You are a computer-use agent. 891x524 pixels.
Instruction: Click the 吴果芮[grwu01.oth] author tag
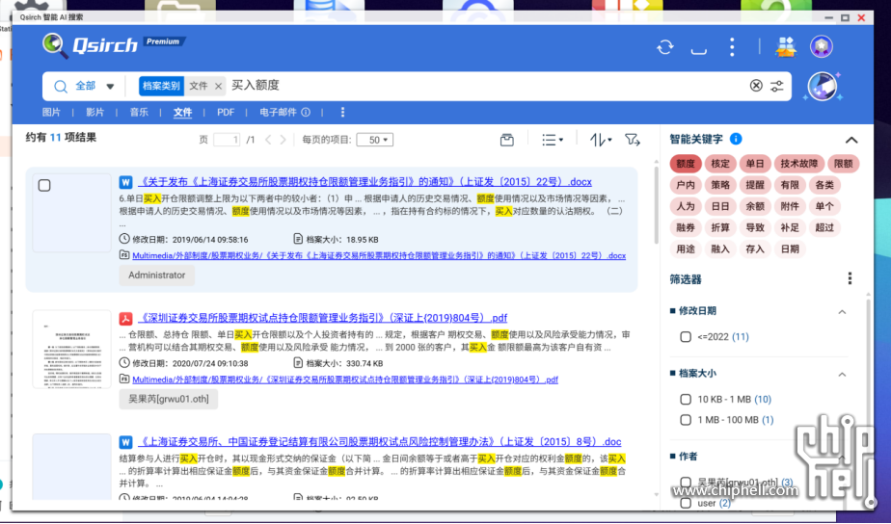(x=168, y=399)
